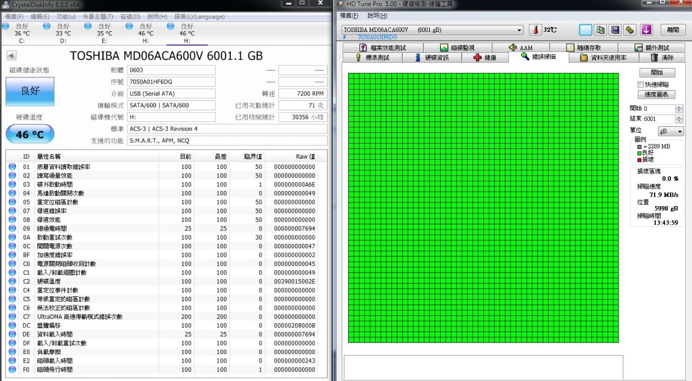The height and width of the screenshot is (381, 692).
Task: Click the 開始 start scan button
Action: click(x=657, y=72)
